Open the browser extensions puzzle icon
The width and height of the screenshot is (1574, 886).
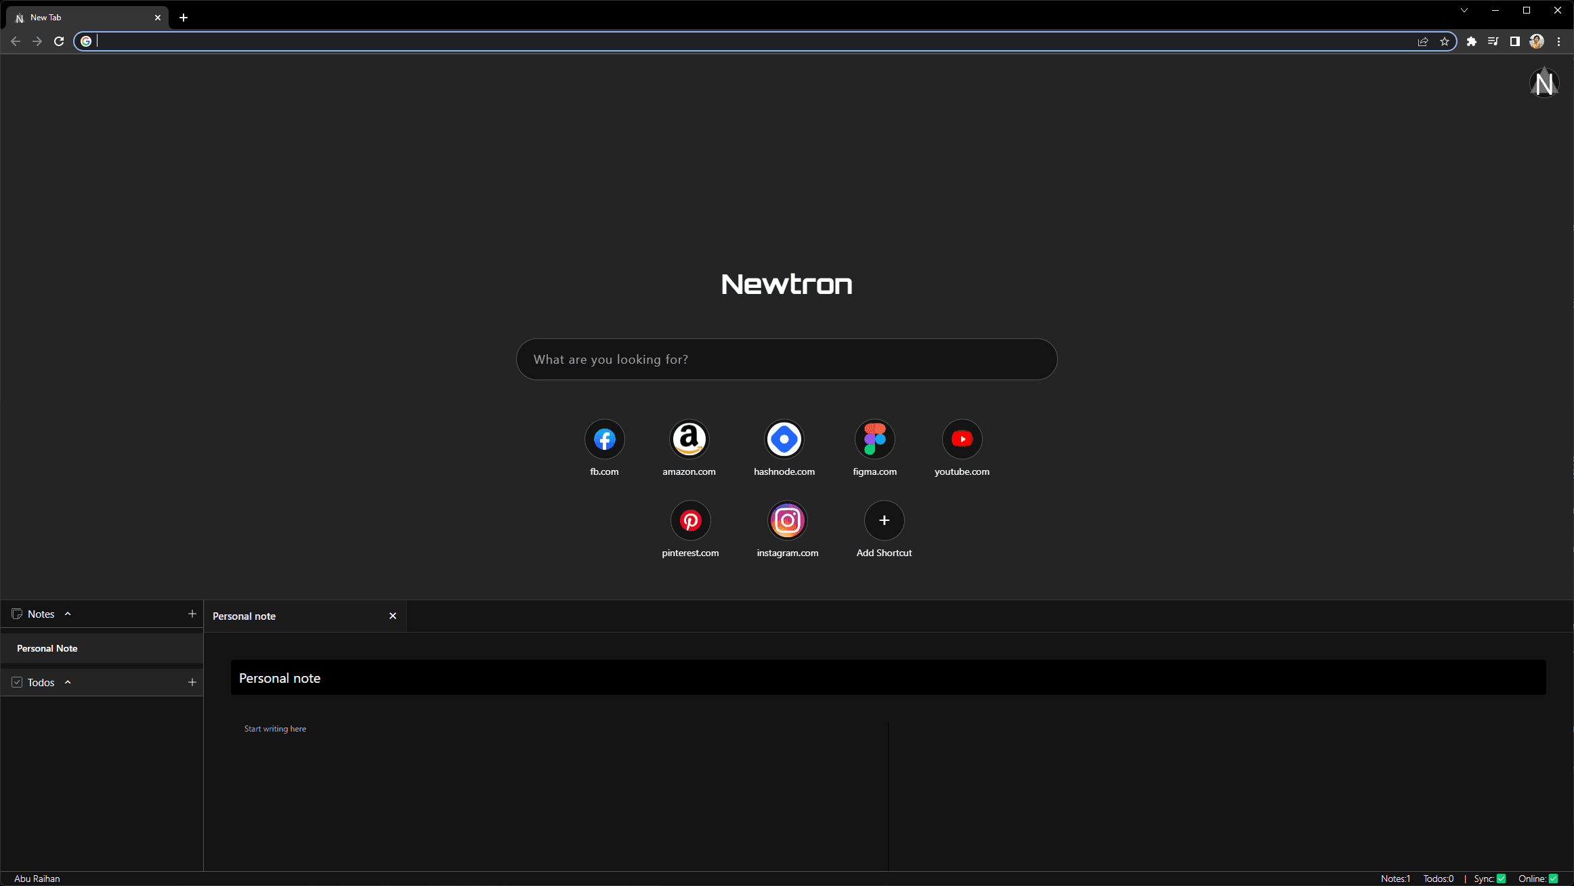coord(1471,41)
